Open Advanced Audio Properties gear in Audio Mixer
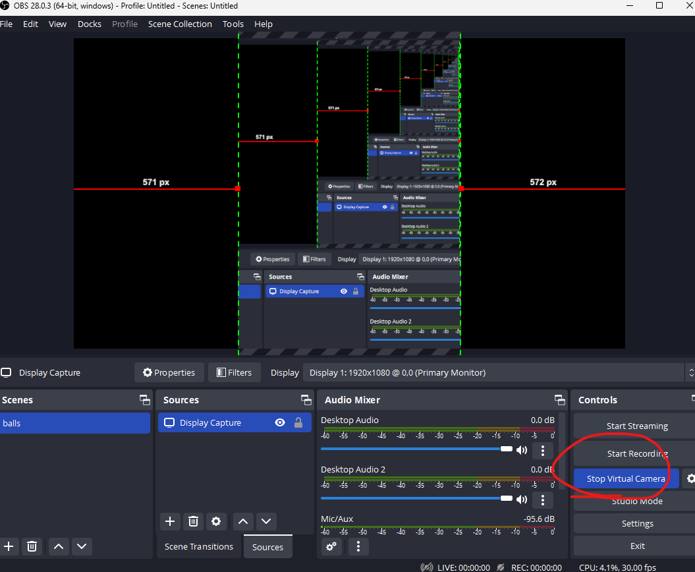This screenshot has height=572, width=695. pos(331,546)
